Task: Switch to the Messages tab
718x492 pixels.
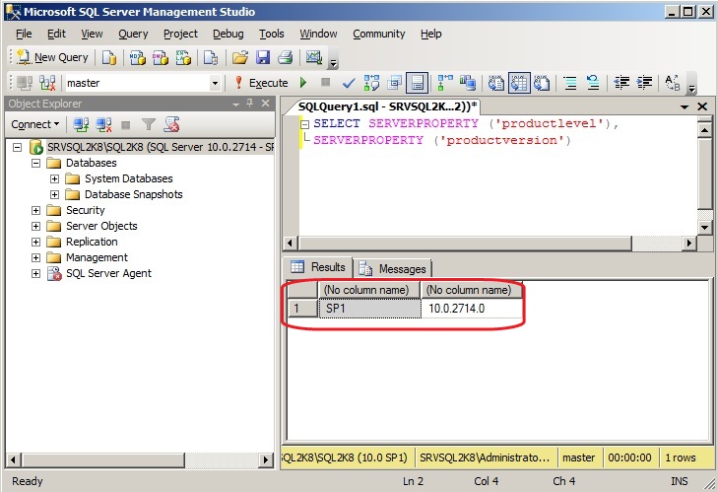Action: (394, 268)
